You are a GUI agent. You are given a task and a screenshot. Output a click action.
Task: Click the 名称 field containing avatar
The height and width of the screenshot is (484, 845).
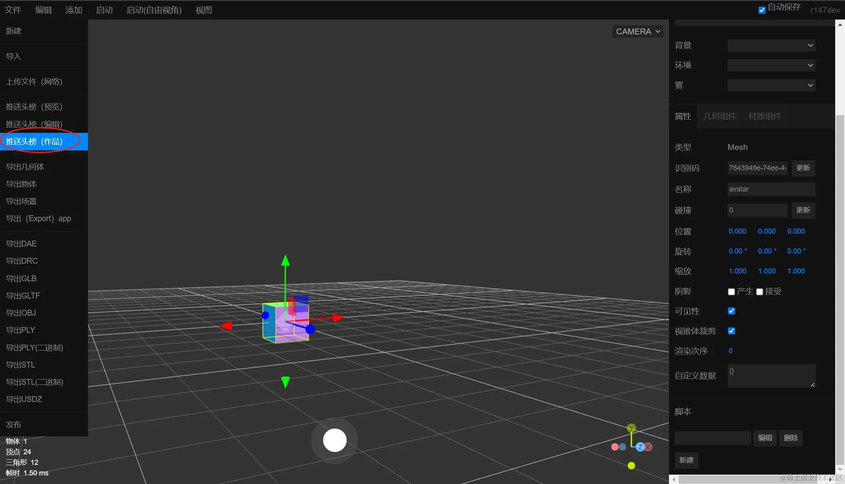click(771, 189)
